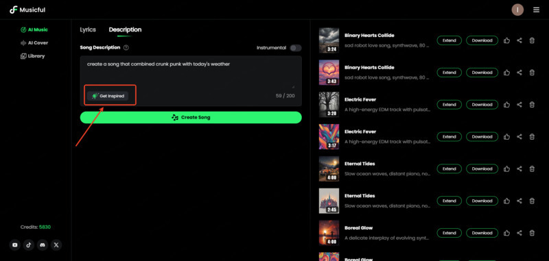Play the 3:17 Electric Fever colorful thumbnail

pos(329,136)
